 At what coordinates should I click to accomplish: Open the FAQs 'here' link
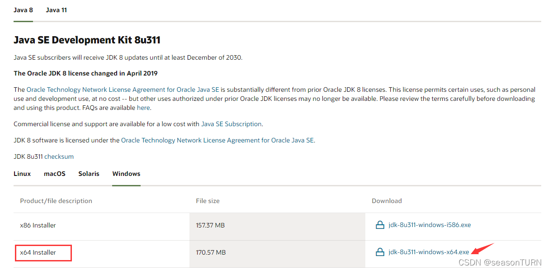coord(143,108)
